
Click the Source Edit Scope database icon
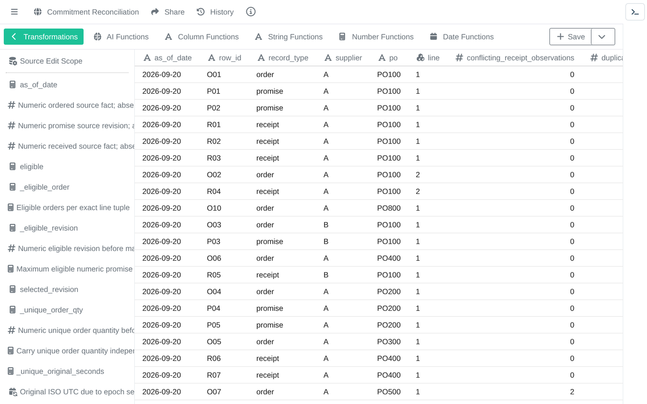(12, 61)
